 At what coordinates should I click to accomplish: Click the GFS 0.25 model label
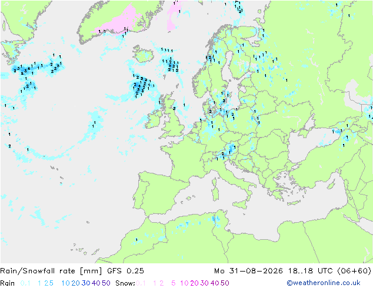(125, 271)
